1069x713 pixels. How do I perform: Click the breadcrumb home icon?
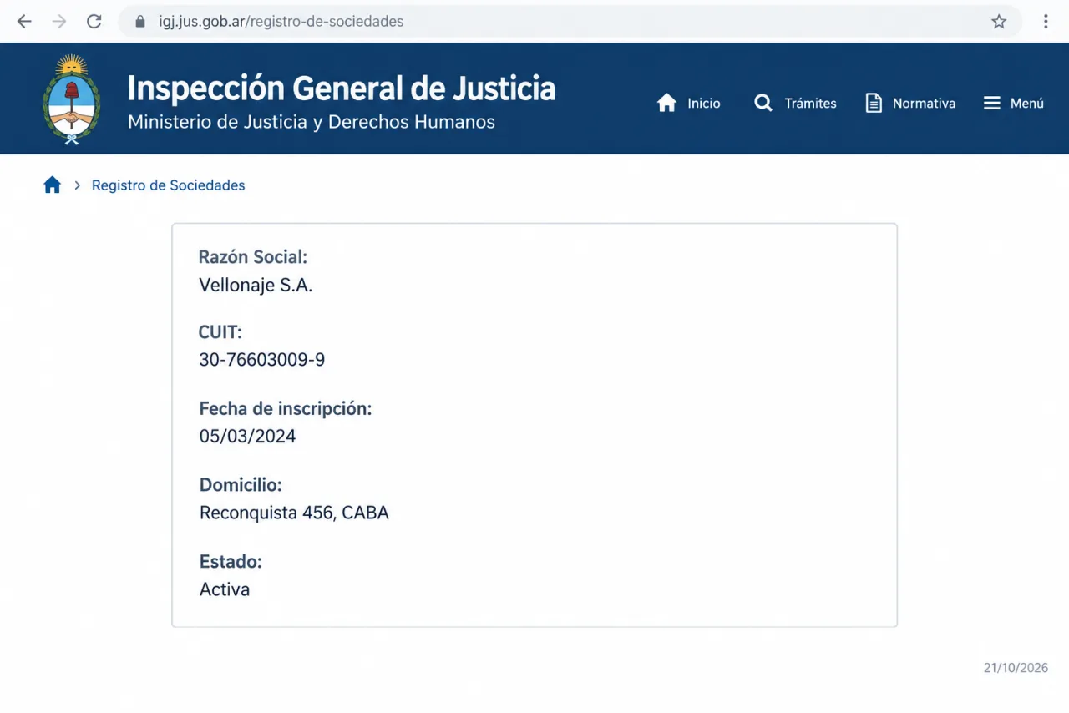(53, 185)
